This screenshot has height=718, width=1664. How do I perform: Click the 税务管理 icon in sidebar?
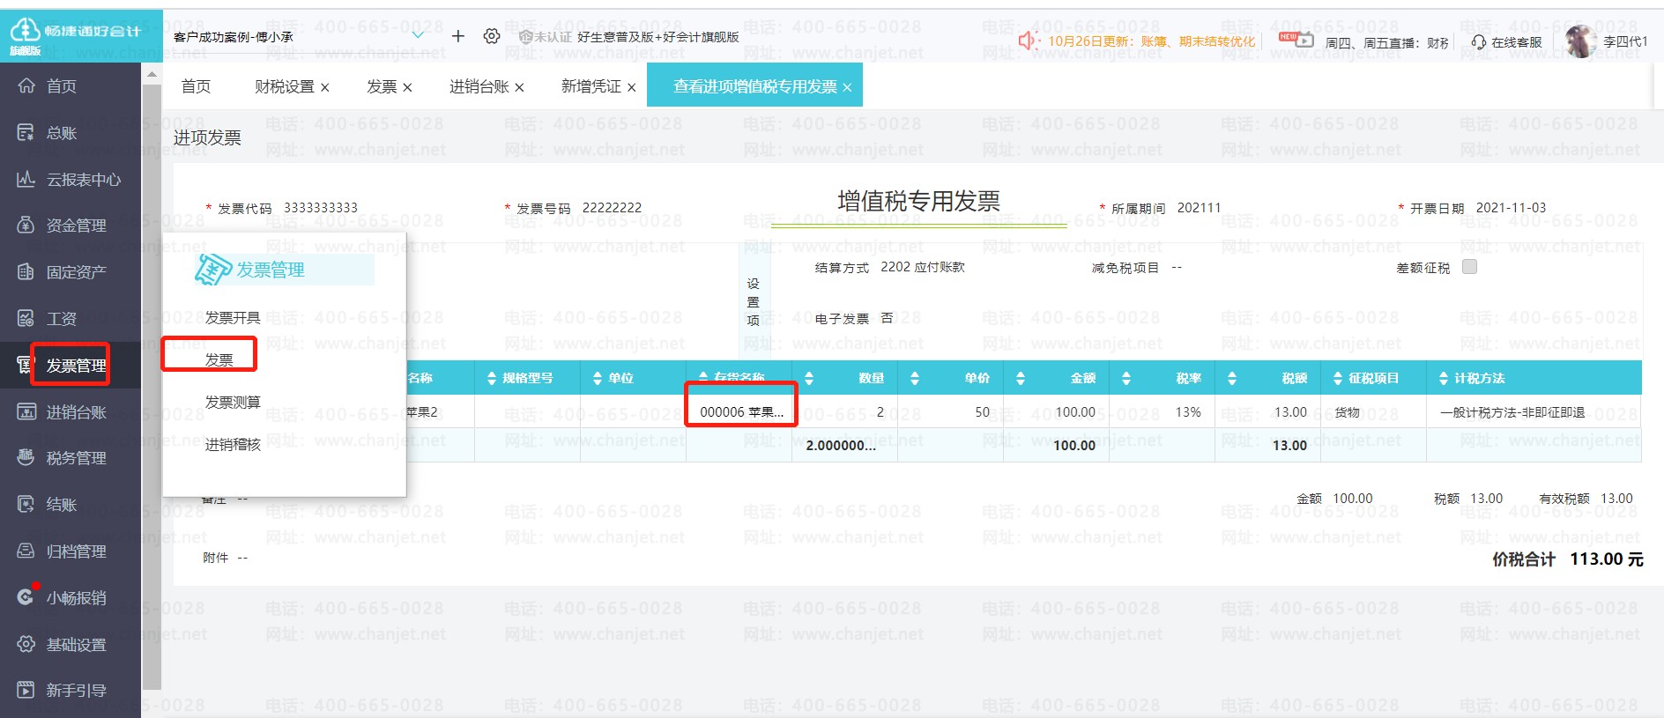point(26,457)
